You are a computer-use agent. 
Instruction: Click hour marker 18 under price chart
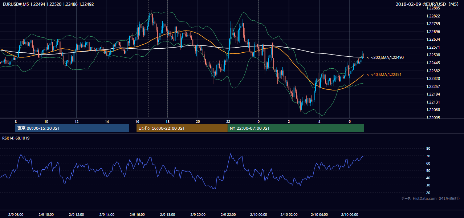point(167,121)
